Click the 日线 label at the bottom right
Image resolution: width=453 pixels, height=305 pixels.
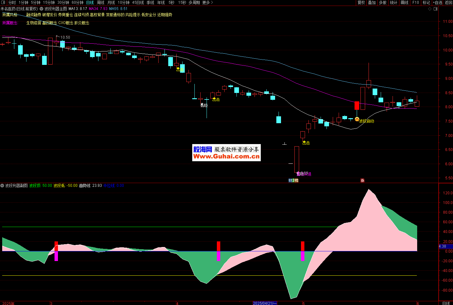[x=446, y=303]
